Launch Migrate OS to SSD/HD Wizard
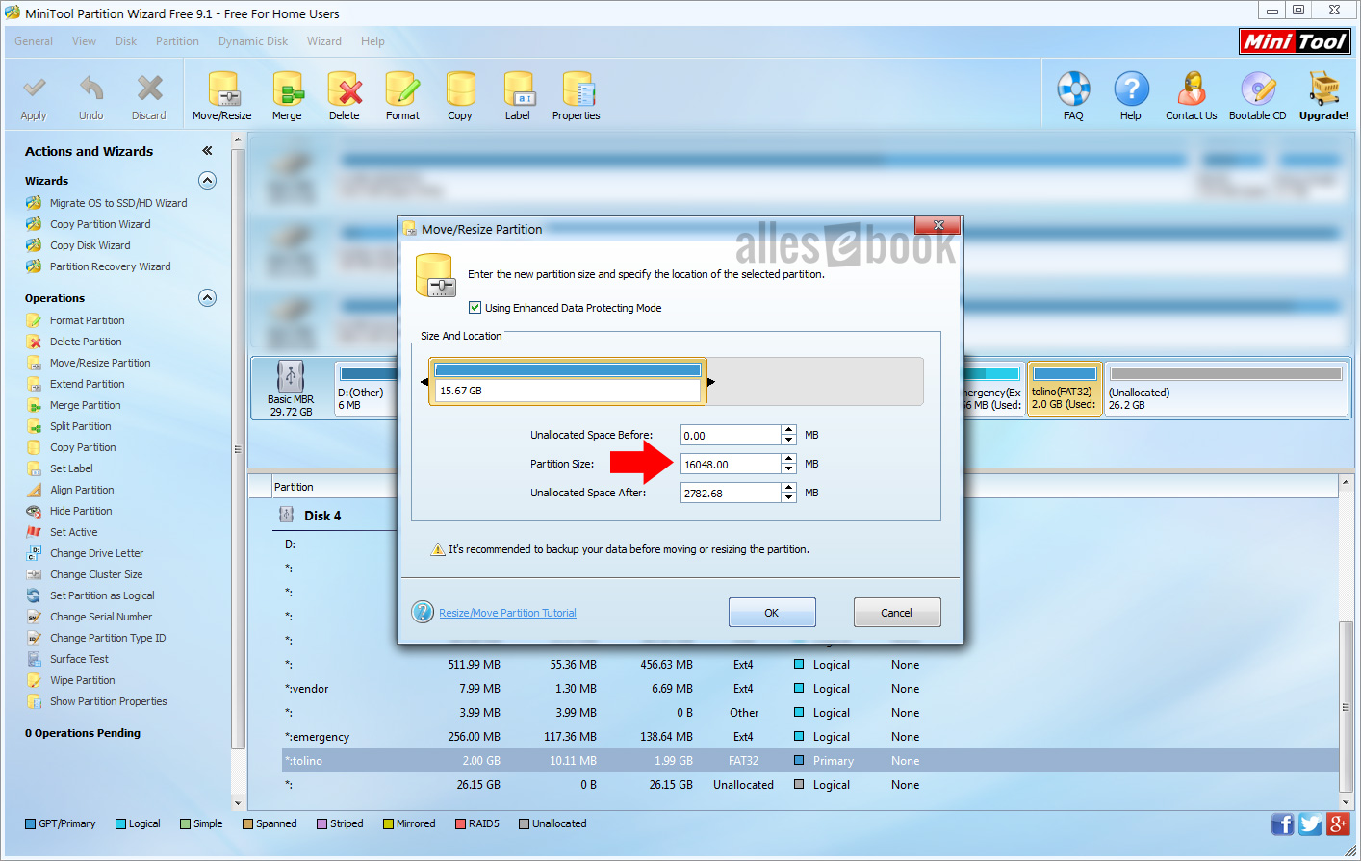The height and width of the screenshot is (861, 1361). pyautogui.click(x=118, y=203)
